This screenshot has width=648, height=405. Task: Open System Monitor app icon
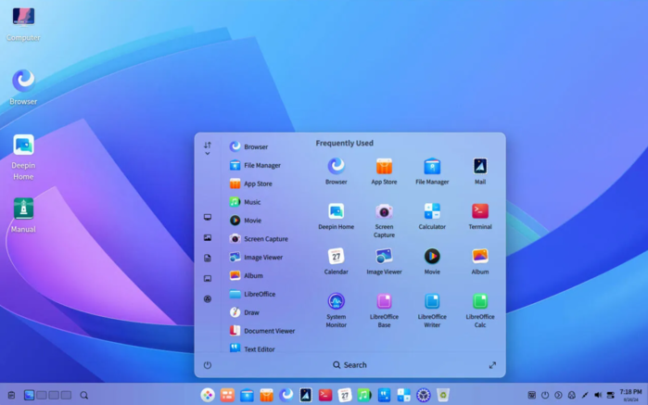click(x=336, y=302)
